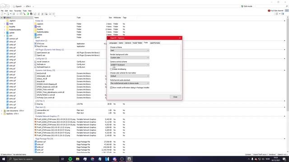289x162 pixels.
Task: Click the file list vertical scrollbar
Action: 288,64
